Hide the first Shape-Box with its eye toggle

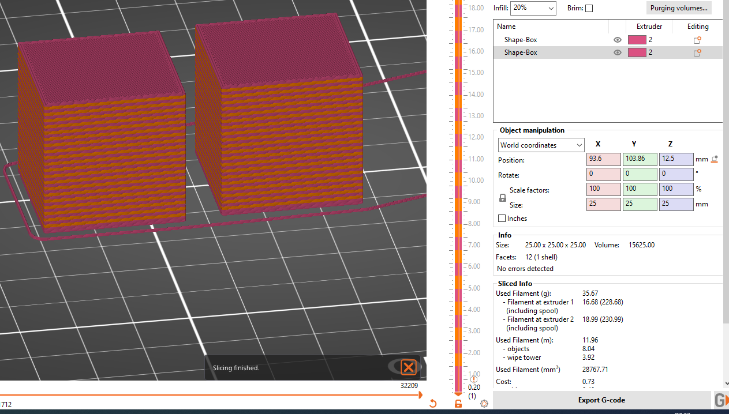617,40
